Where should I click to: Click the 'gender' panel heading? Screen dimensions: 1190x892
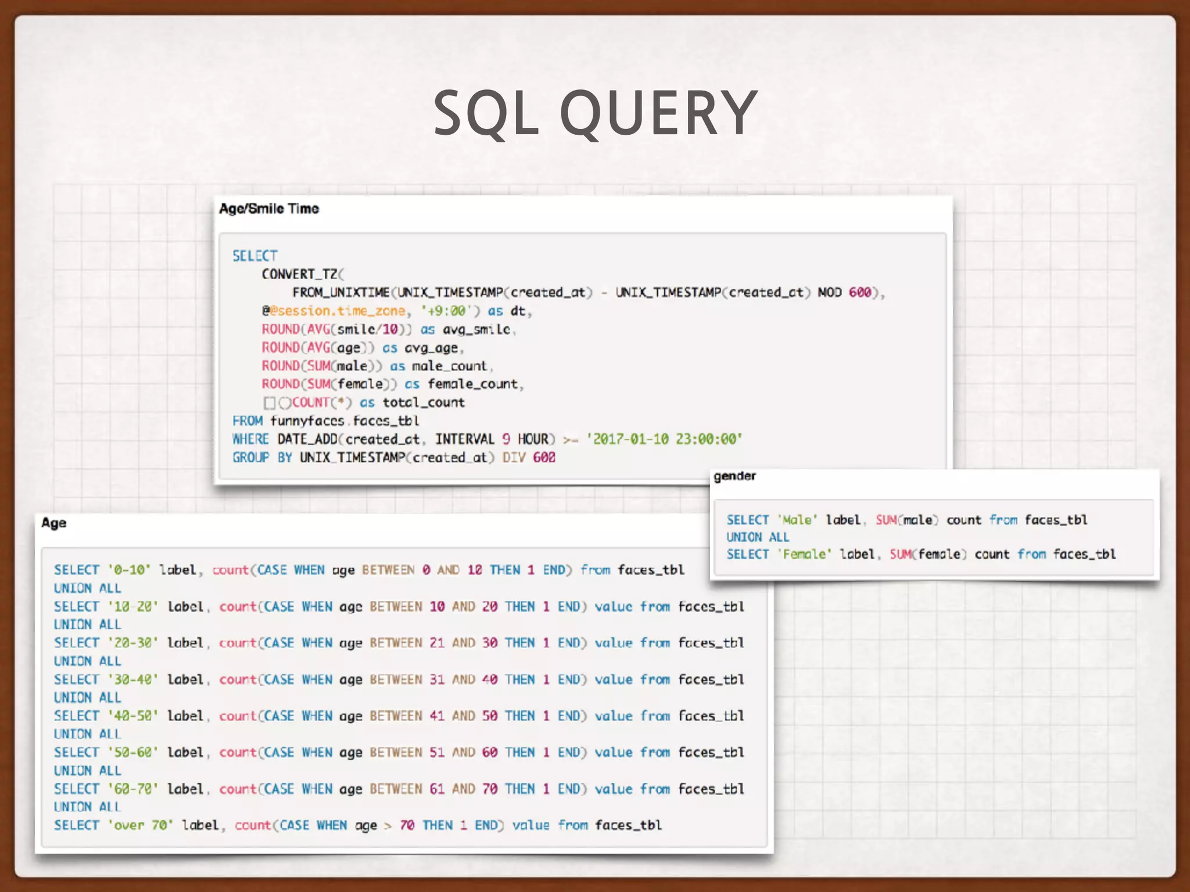click(734, 476)
